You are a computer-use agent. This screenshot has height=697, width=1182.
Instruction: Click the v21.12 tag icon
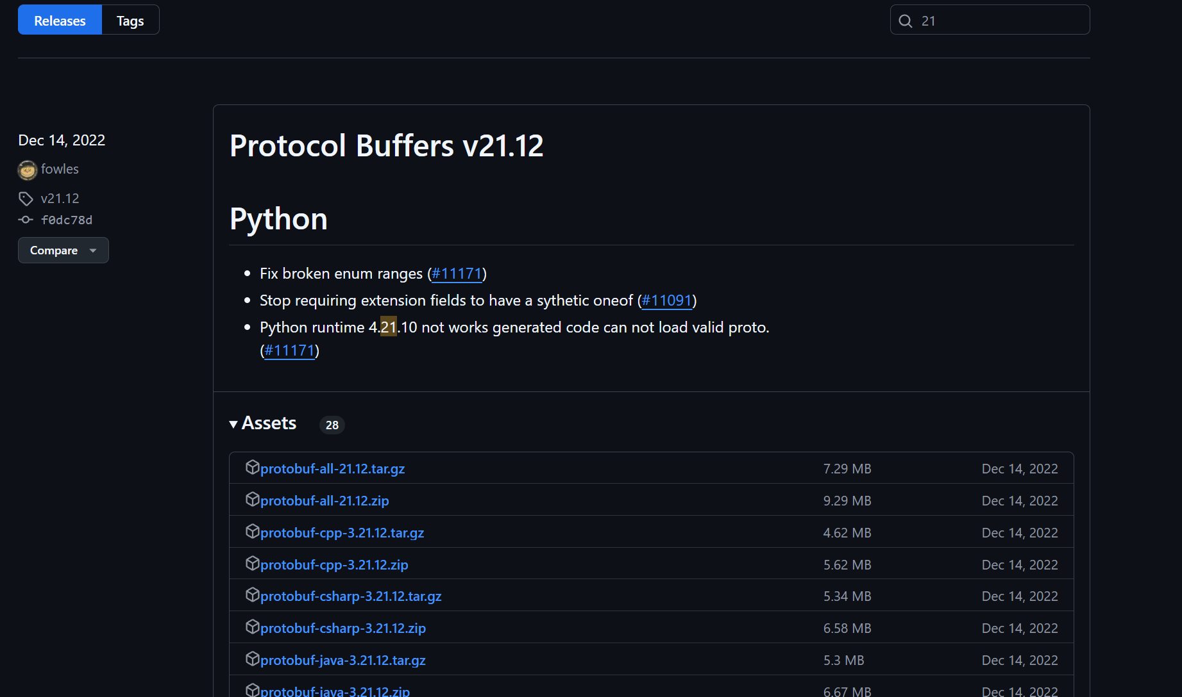(26, 199)
